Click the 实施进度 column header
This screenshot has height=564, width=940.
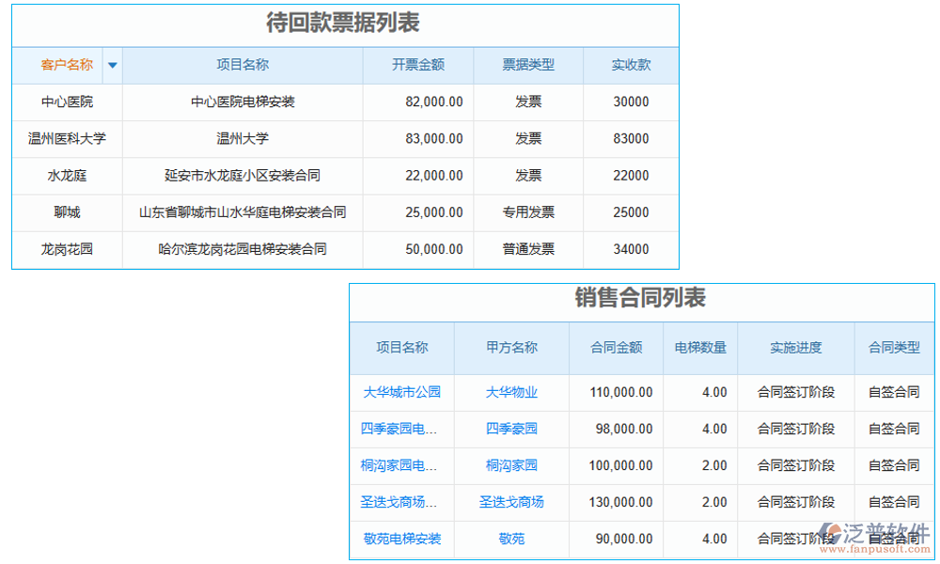pos(794,348)
